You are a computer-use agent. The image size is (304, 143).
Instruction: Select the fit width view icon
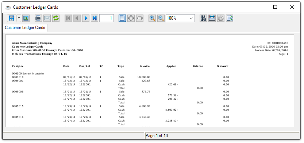(x=139, y=18)
